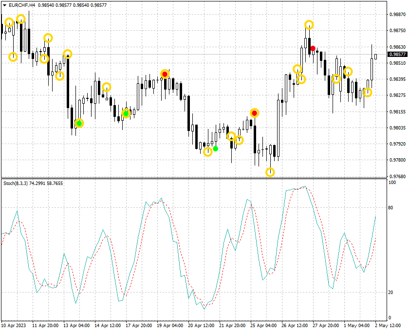Click the 10 Apr 2023 time label

[x=14, y=326]
